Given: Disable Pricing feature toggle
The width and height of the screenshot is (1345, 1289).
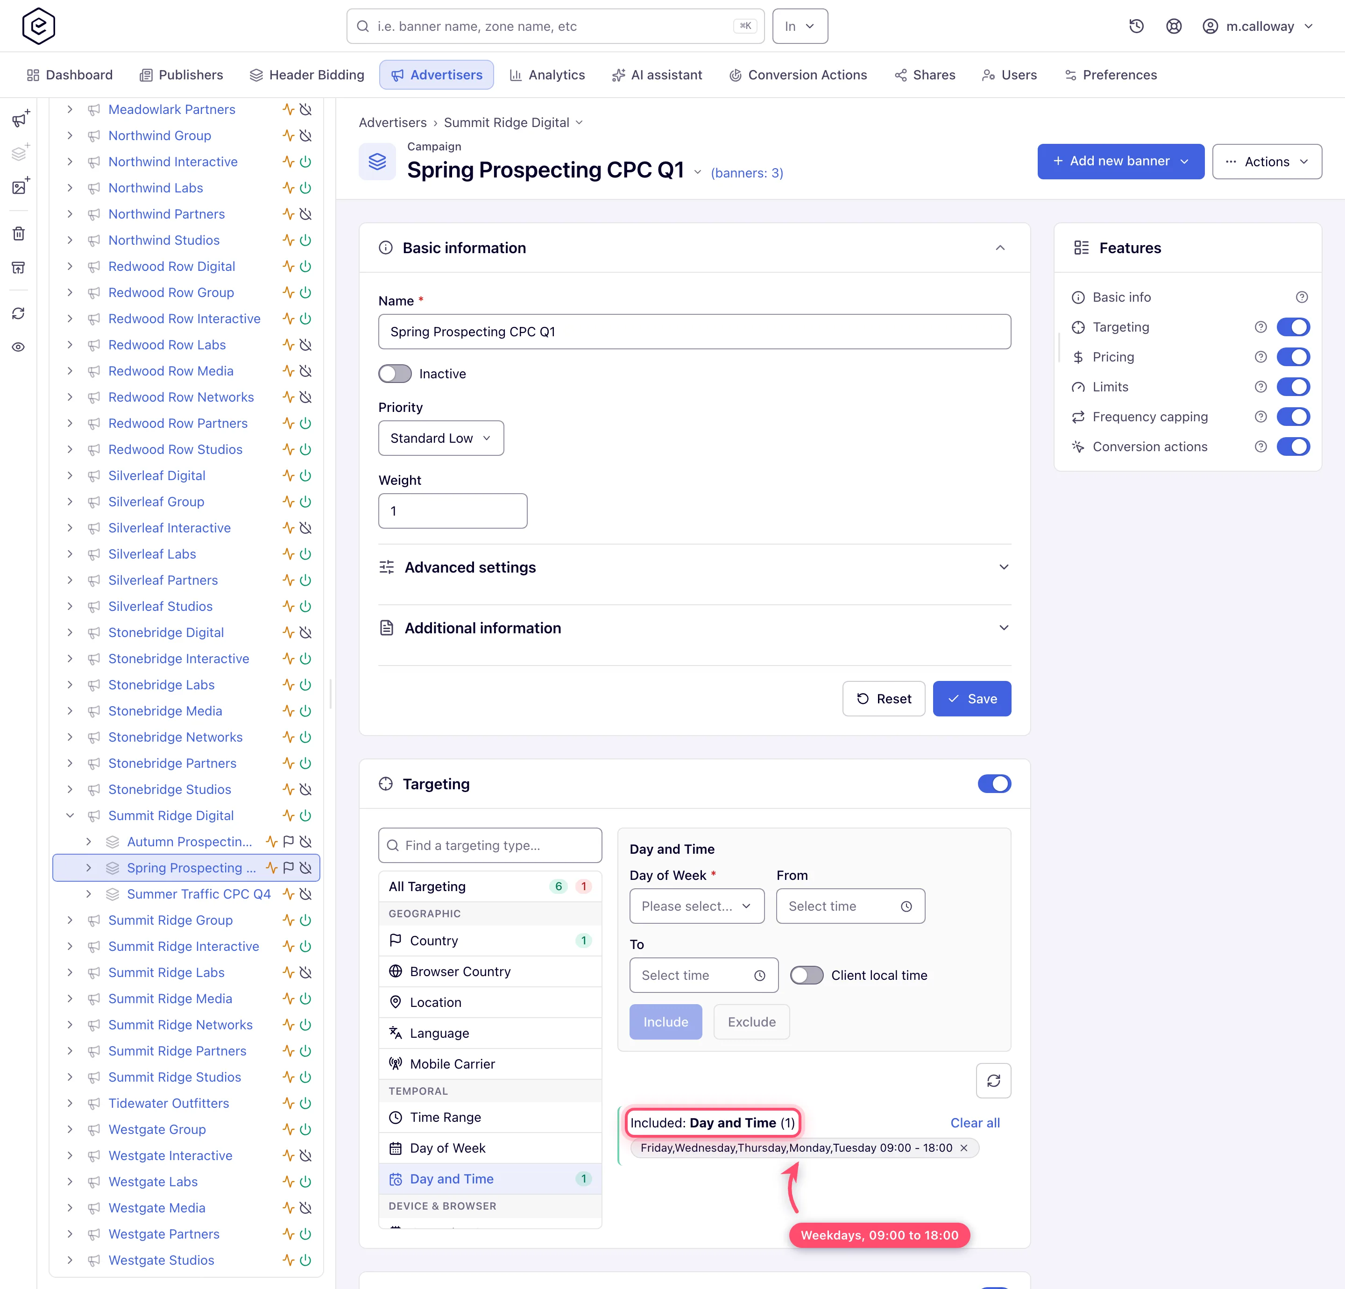Looking at the screenshot, I should tap(1293, 357).
